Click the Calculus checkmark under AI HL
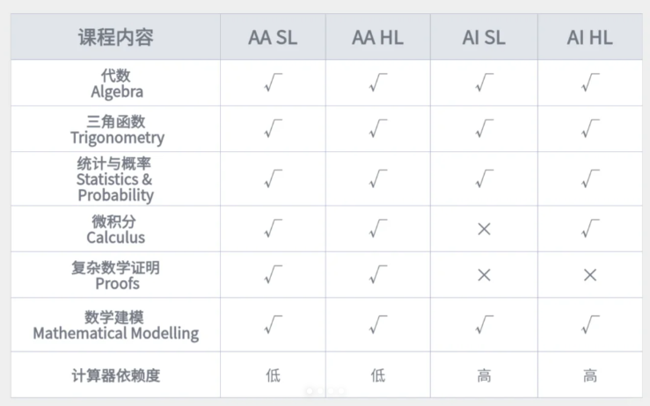650x406 pixels. pos(589,229)
